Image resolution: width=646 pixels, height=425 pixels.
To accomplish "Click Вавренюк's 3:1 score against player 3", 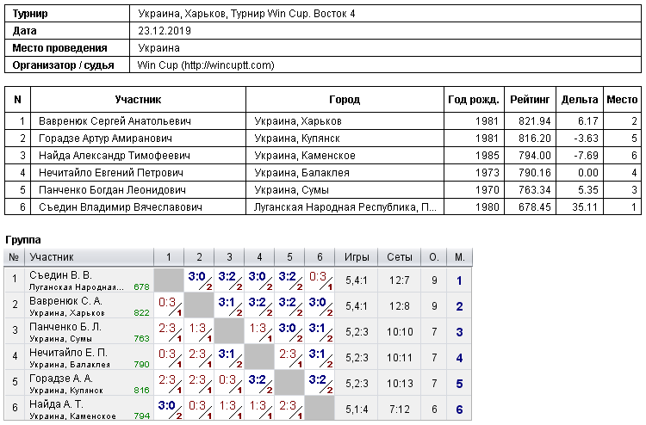I will [x=227, y=302].
